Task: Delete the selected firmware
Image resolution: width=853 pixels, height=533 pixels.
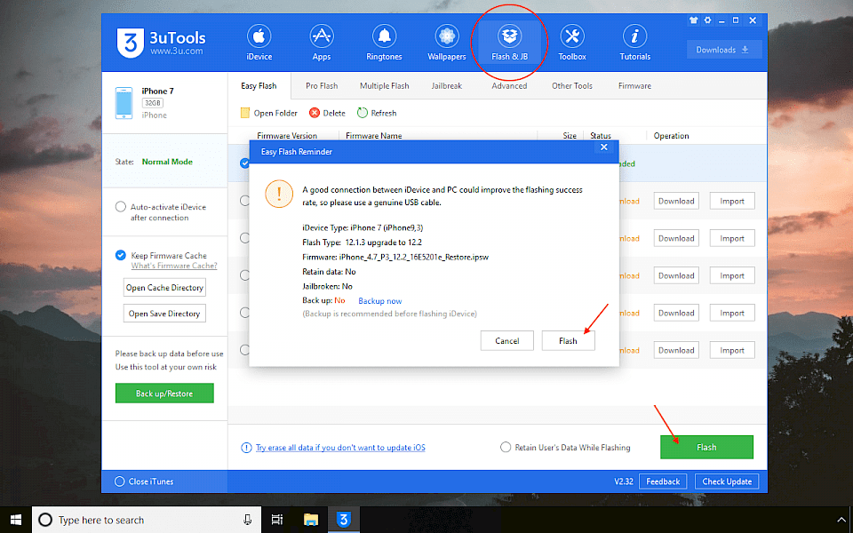Action: (x=328, y=113)
